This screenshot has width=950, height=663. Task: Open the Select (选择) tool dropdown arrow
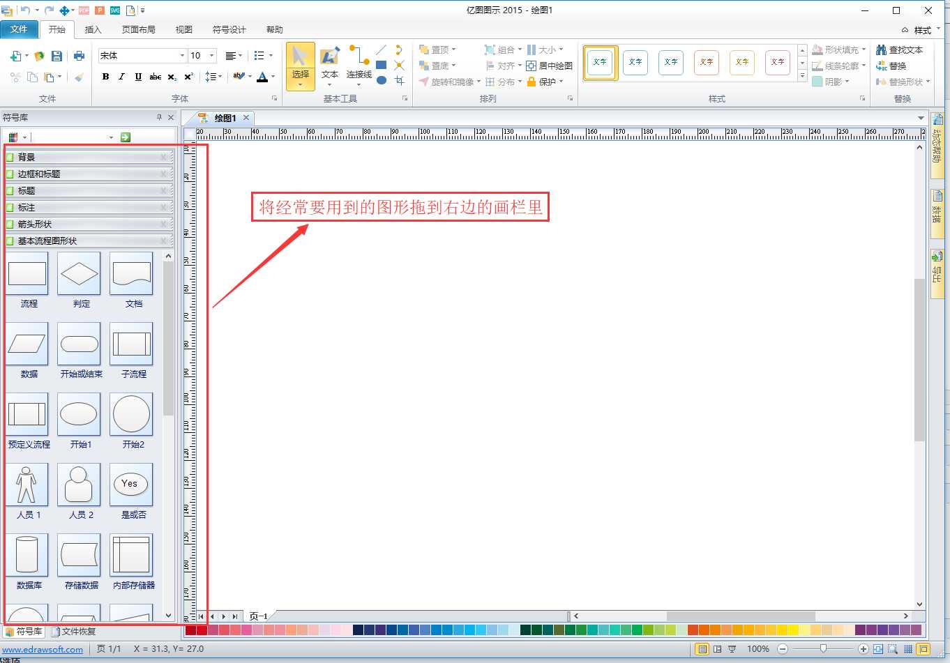point(301,85)
